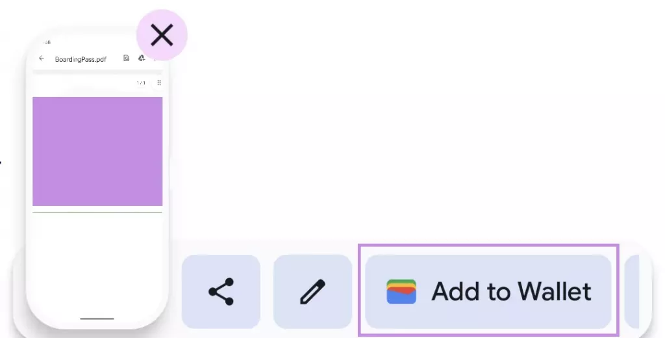Open the partly hidden overflow menu dots

tap(155, 58)
